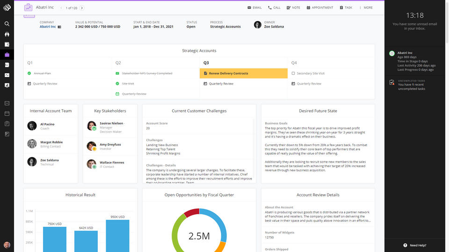Click the Need Help question icon

click(x=405, y=245)
